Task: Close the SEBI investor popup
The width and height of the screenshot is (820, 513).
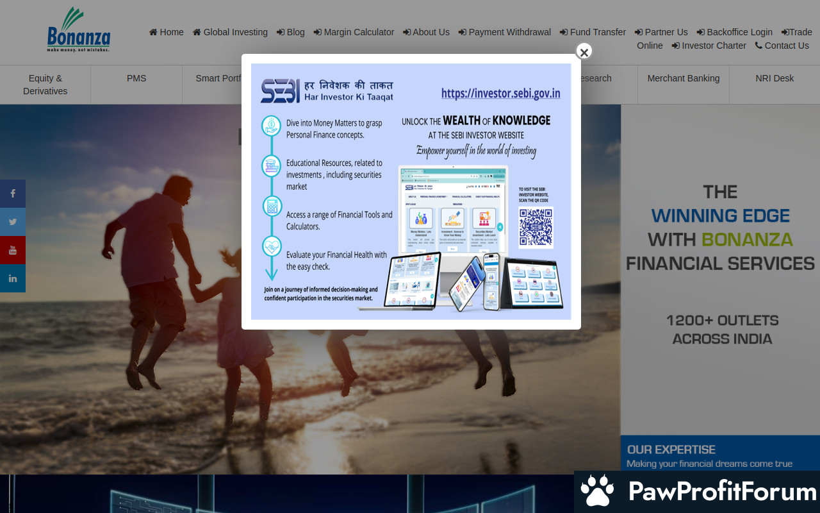Action: point(584,52)
